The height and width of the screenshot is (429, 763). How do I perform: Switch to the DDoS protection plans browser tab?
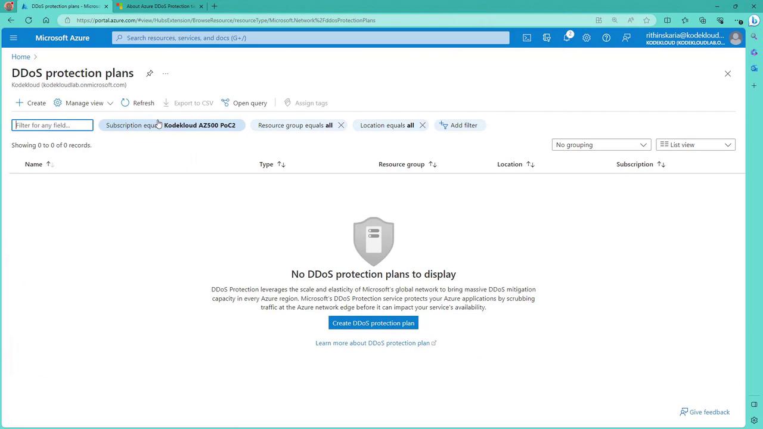point(64,7)
